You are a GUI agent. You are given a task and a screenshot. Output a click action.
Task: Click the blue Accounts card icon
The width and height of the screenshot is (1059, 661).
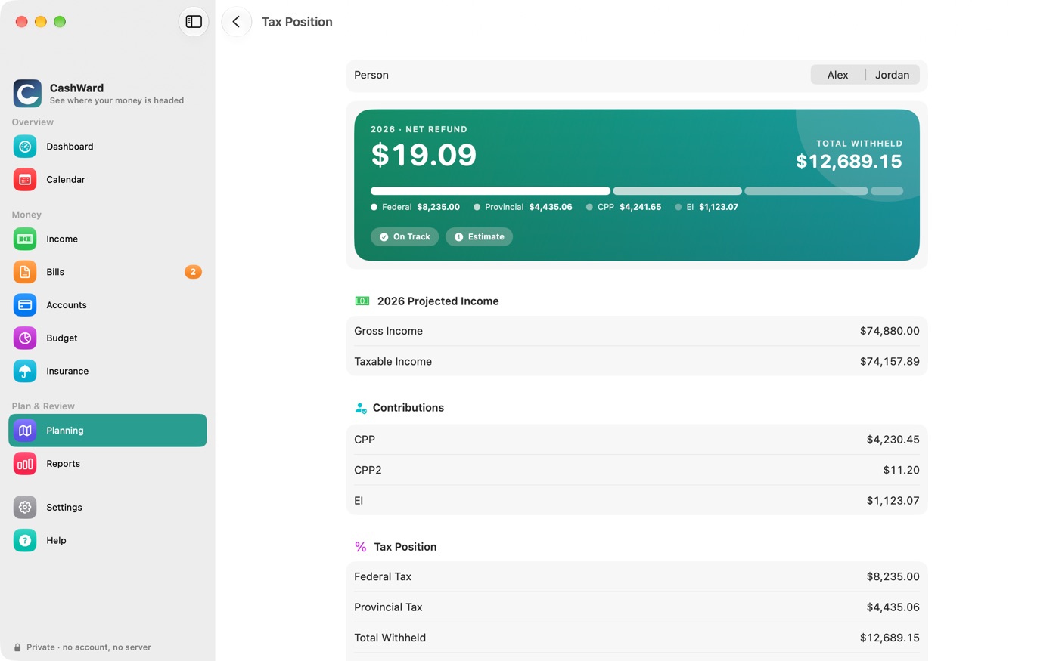[25, 305]
